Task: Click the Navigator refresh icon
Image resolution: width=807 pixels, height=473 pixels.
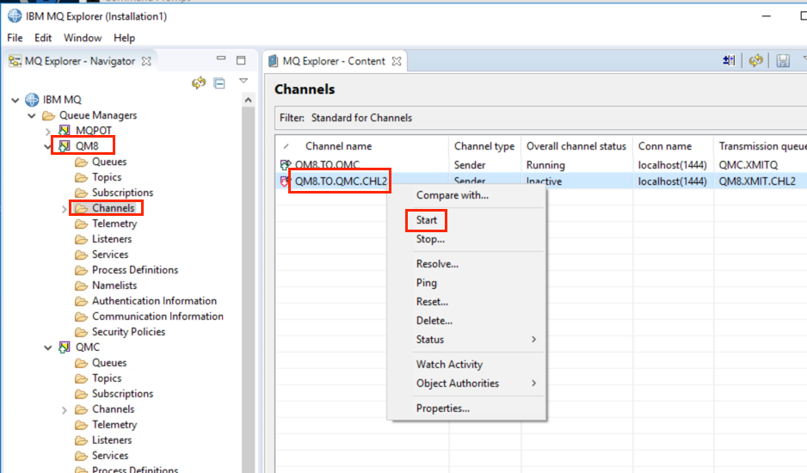Action: (x=199, y=83)
